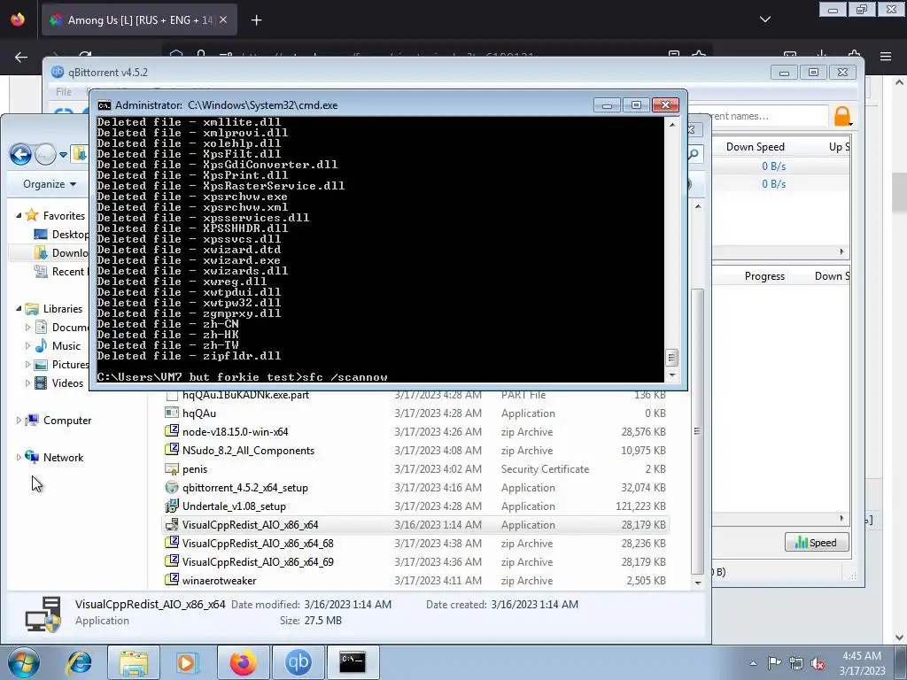Select VisualCppRedist_AIO_x86_x64_69 zip archive
The height and width of the screenshot is (680, 907).
tap(415, 561)
